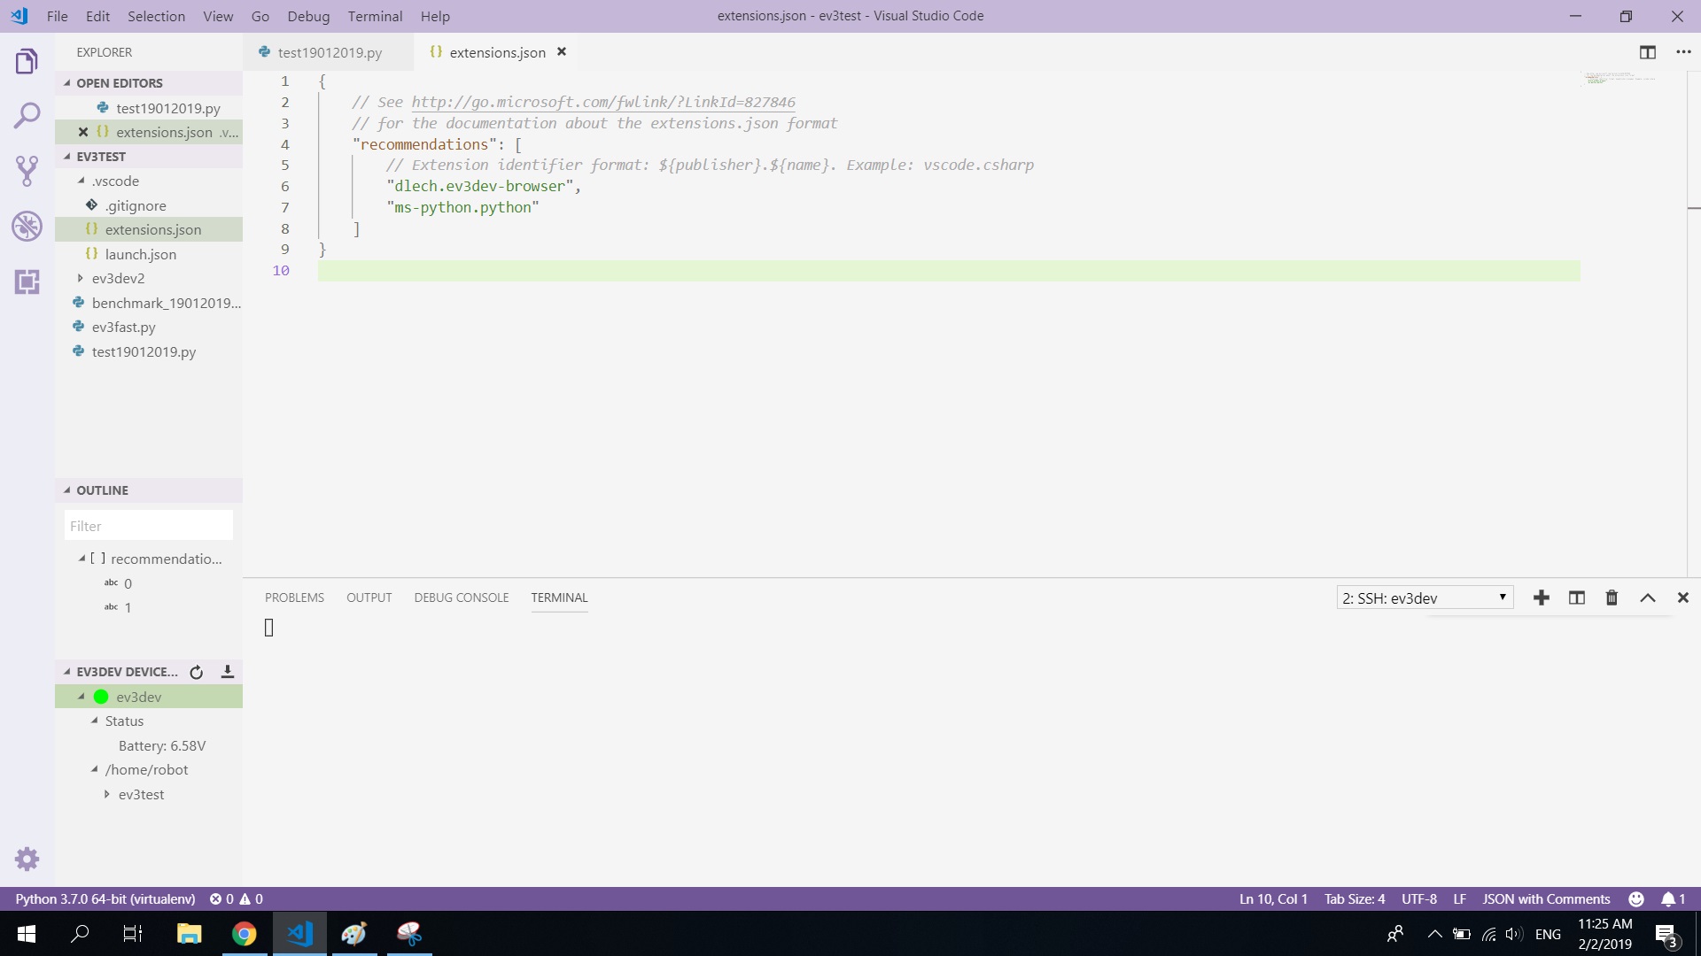
Task: Open the terminal selector showing 2: SSH: ev3dev
Action: [1422, 597]
